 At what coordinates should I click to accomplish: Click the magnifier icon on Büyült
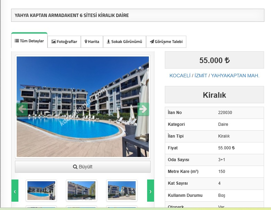click(75, 167)
